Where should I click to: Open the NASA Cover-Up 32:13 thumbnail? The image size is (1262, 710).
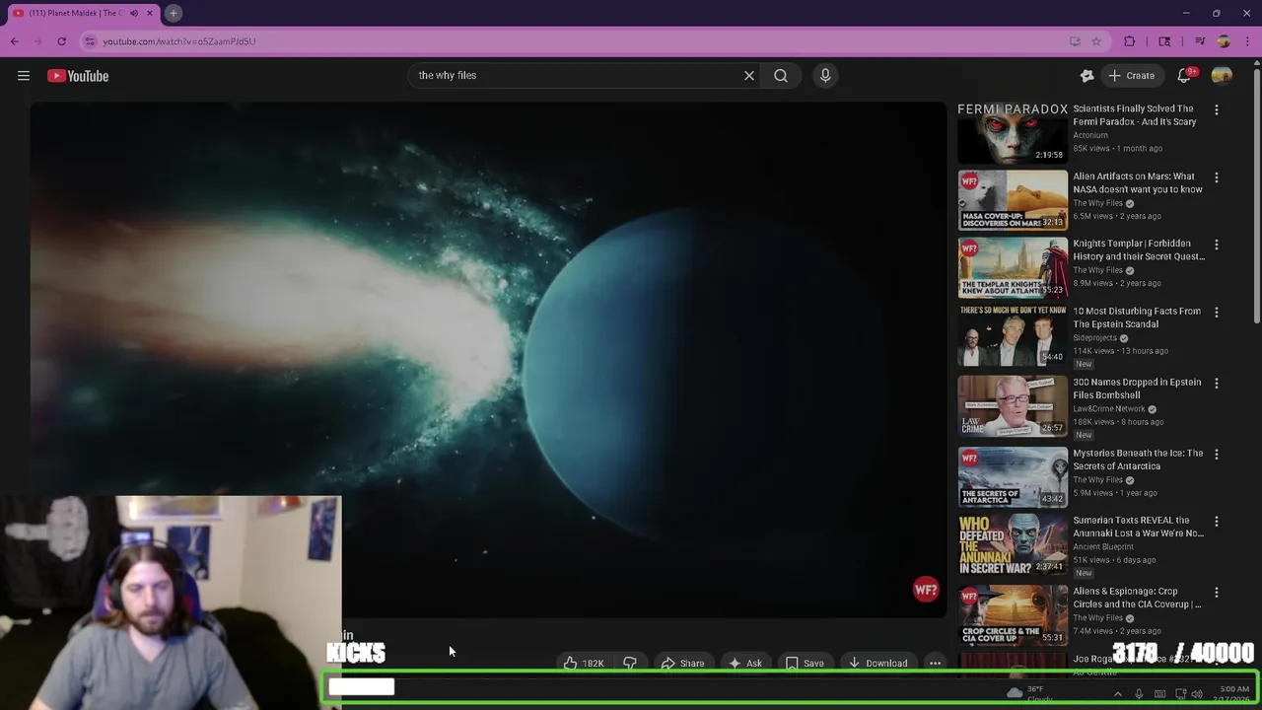click(1013, 200)
